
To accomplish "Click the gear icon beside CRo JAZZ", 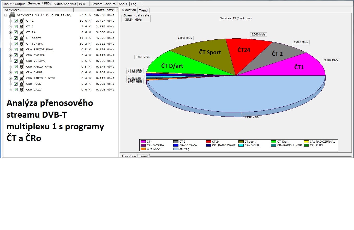I will tap(21, 90).
